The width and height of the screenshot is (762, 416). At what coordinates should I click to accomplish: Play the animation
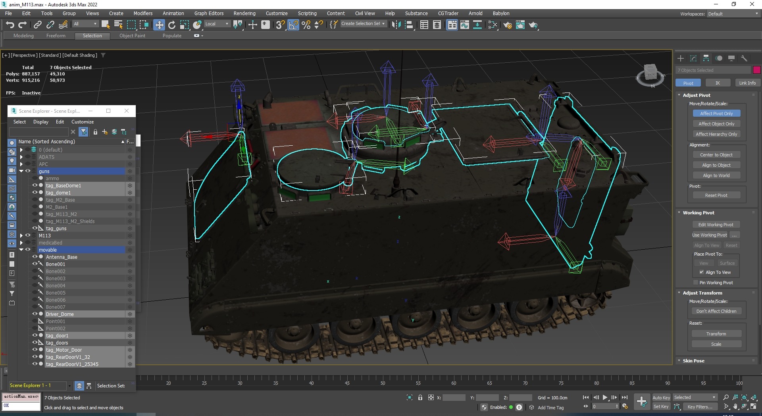coord(605,397)
